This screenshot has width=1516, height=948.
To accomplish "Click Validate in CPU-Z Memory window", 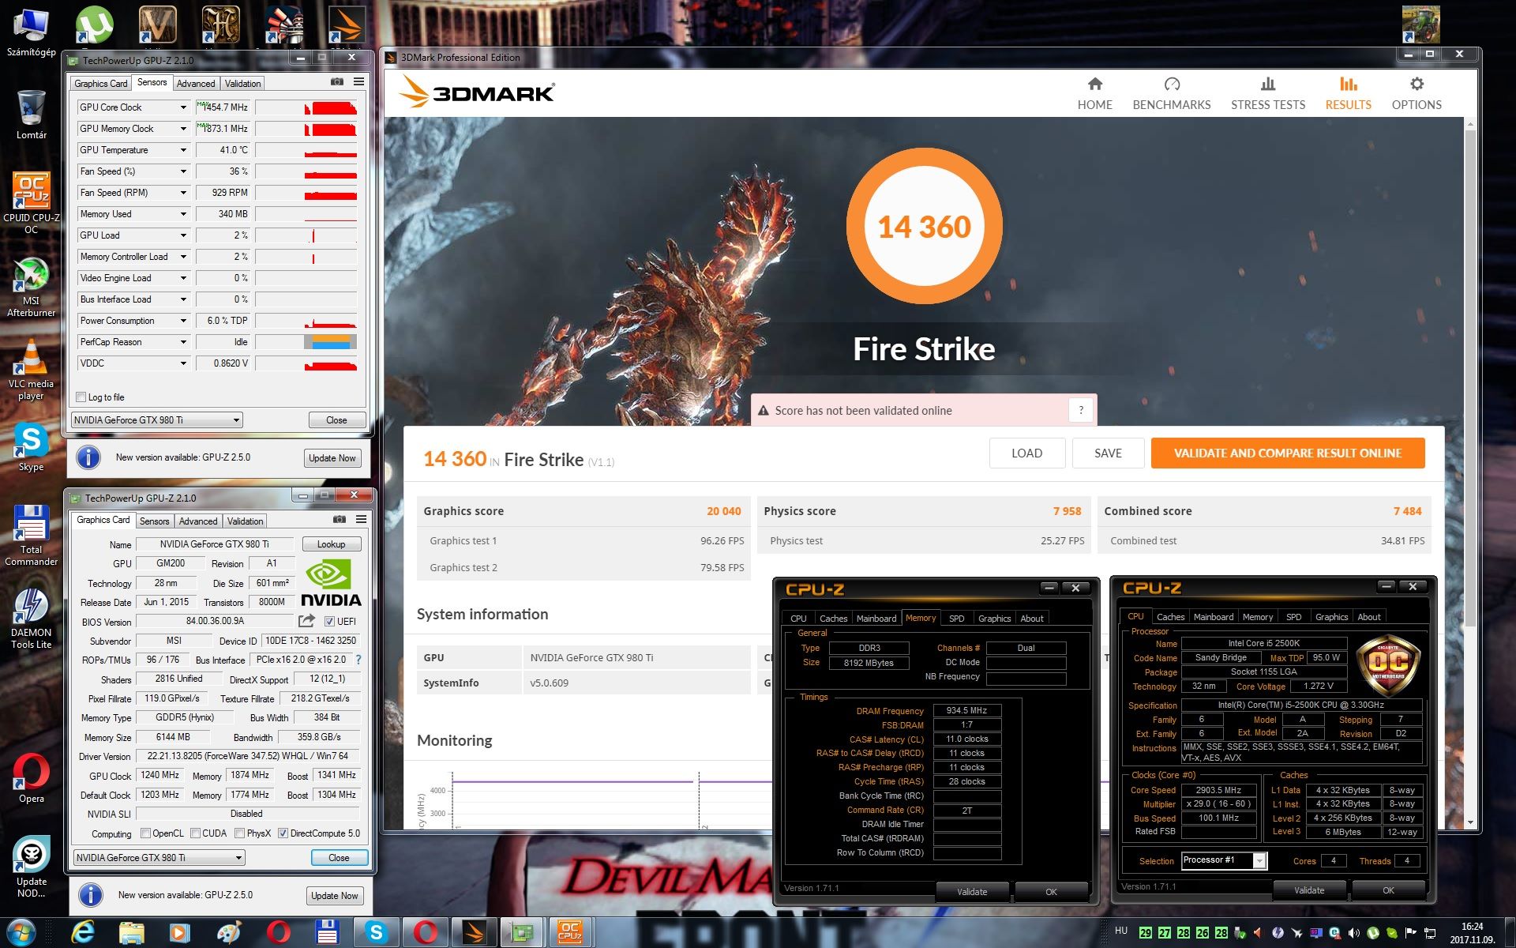I will point(972,892).
